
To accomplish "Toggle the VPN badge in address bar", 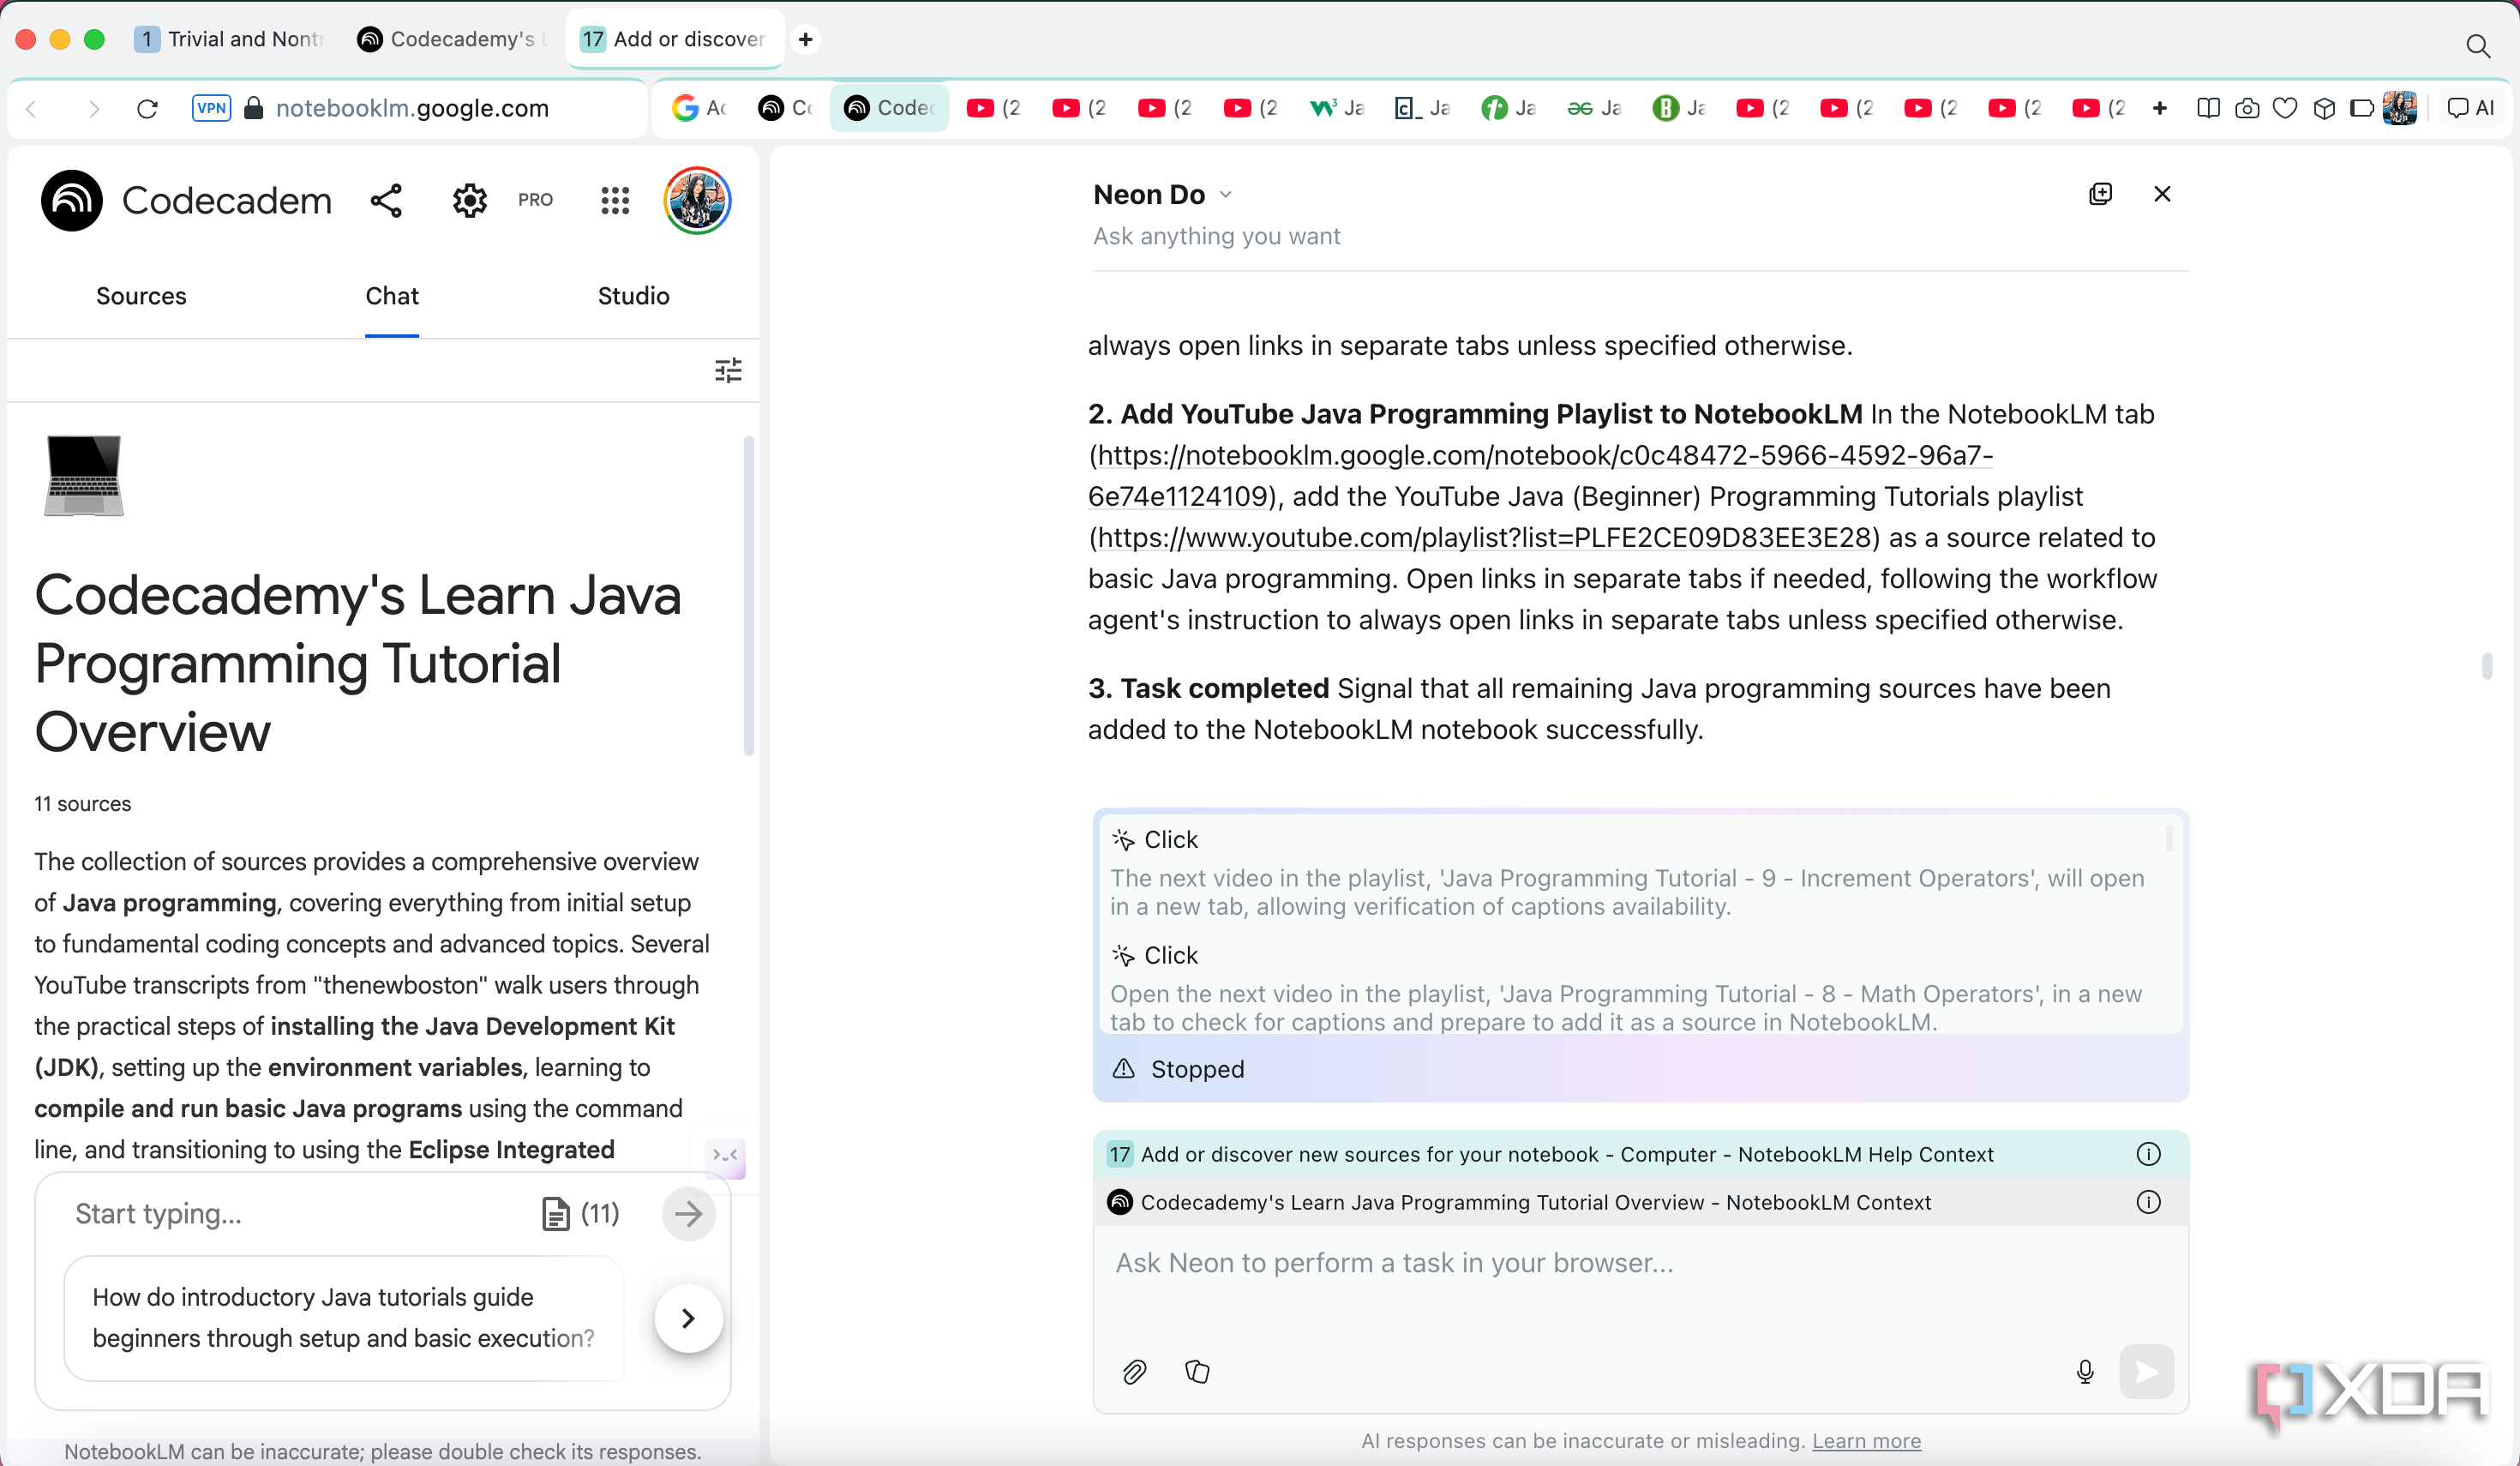I will coord(211,108).
